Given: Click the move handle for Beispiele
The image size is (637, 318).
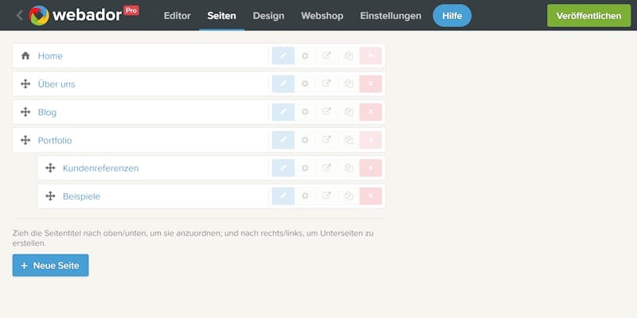Looking at the screenshot, I should [50, 196].
